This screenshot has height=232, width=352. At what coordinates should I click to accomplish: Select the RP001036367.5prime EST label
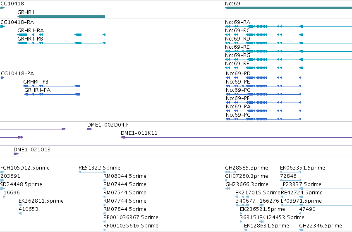pyautogui.click(x=131, y=218)
